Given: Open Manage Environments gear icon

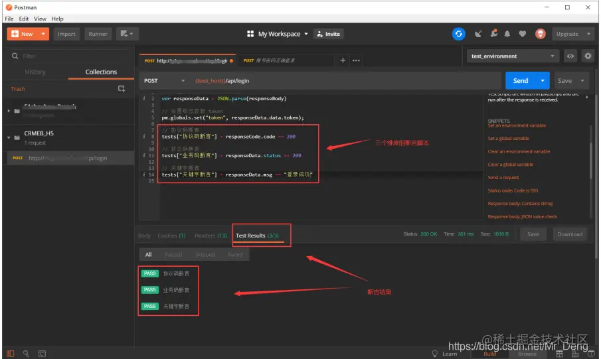Looking at the screenshot, I should [x=588, y=56].
